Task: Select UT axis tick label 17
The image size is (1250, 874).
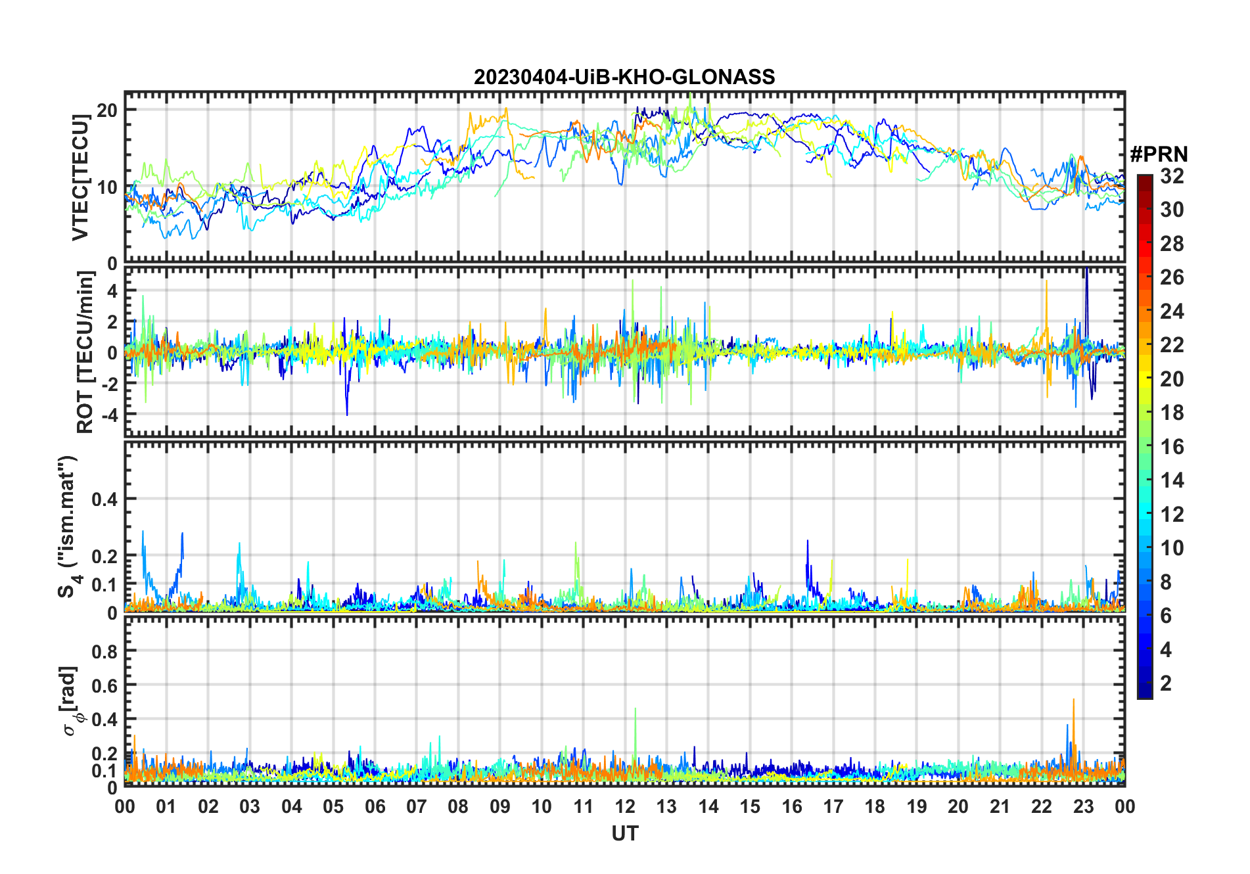Action: (x=833, y=806)
